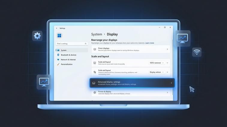
Task: Click the Windows logo profile avatar
Action: [59, 36]
